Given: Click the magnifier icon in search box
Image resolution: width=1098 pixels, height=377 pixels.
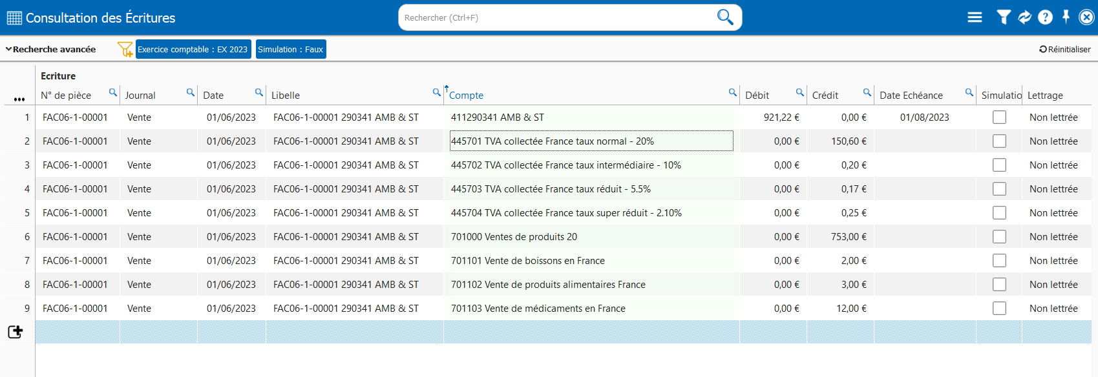Looking at the screenshot, I should coord(725,17).
